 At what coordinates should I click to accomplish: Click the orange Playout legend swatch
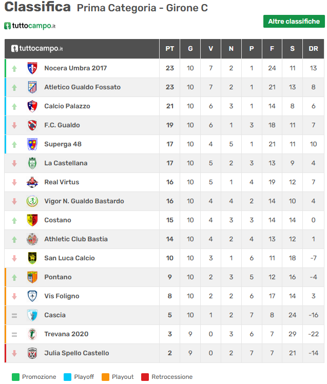105,377
